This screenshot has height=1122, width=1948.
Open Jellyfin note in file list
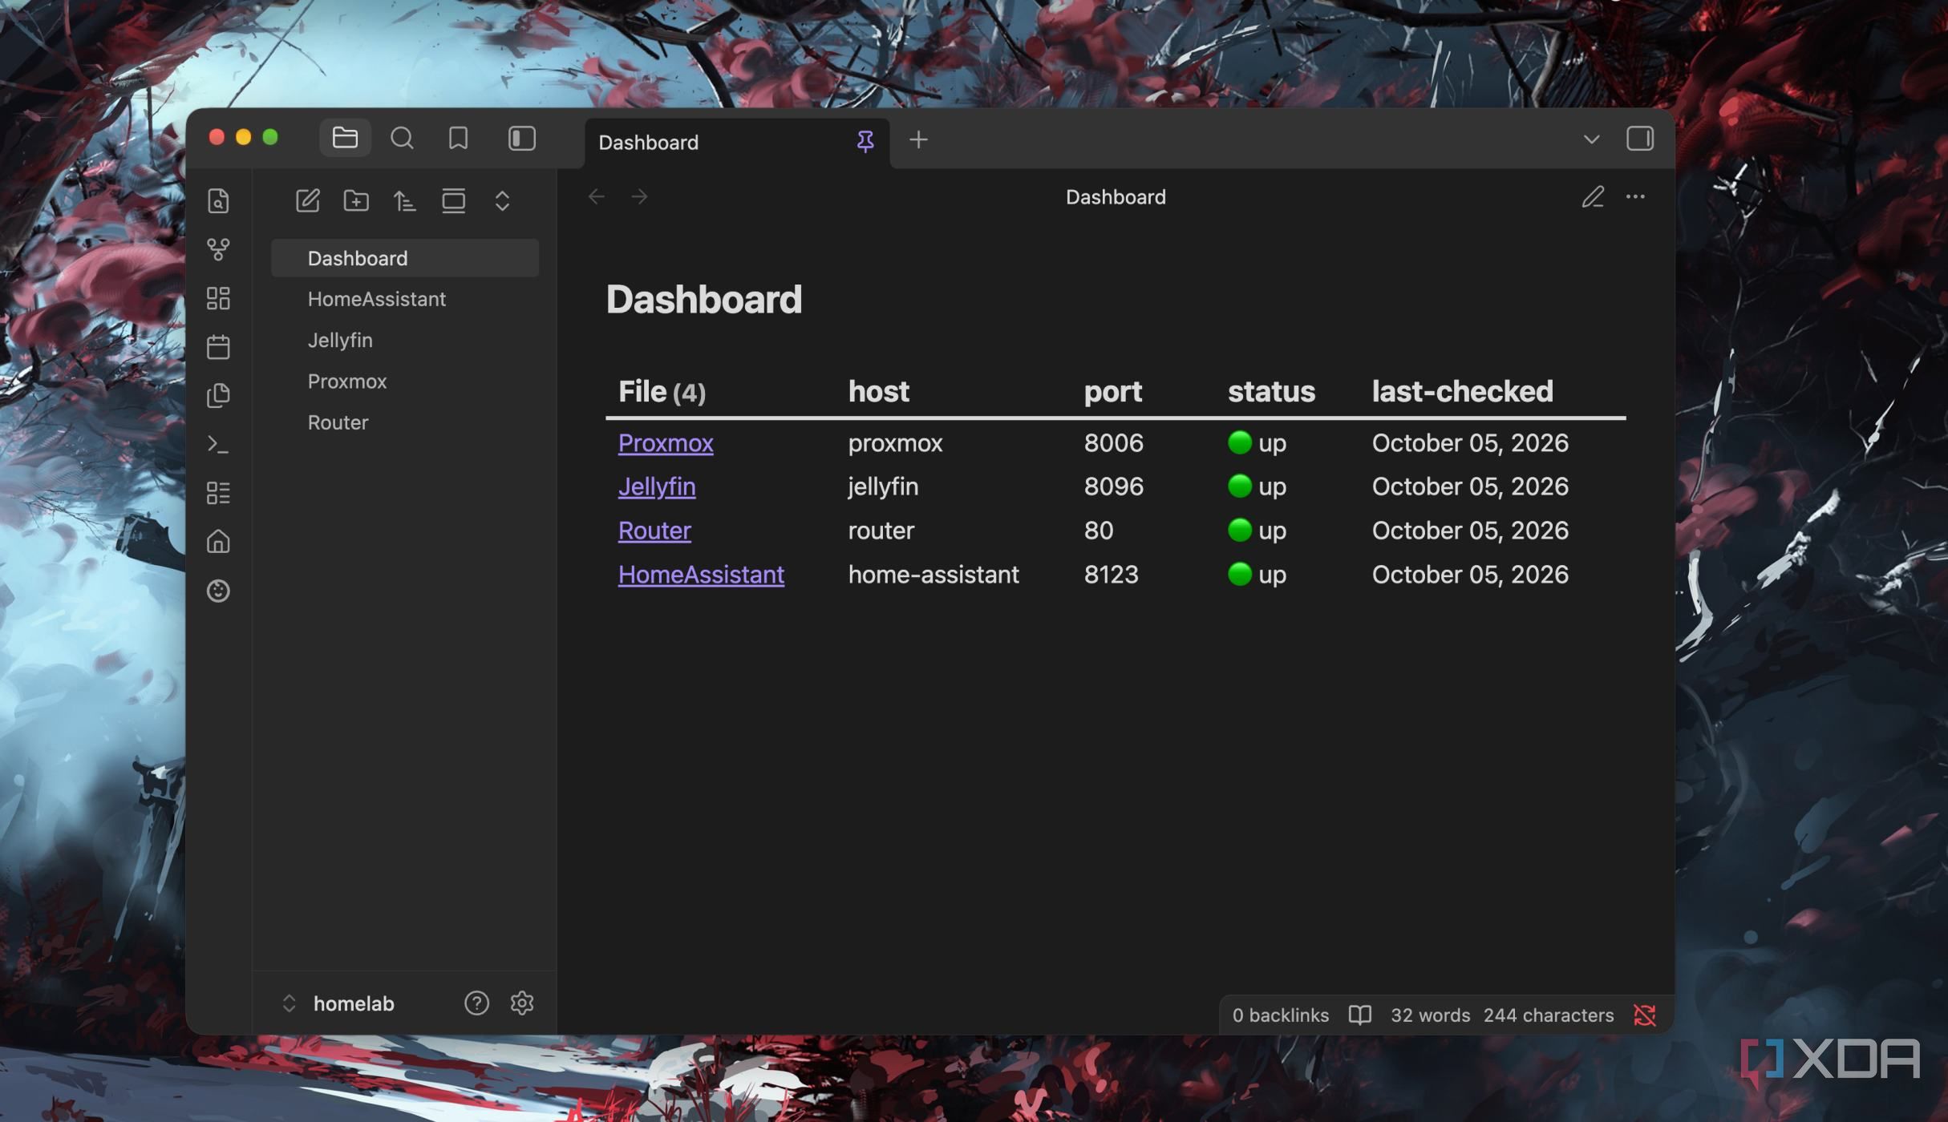[x=405, y=340]
